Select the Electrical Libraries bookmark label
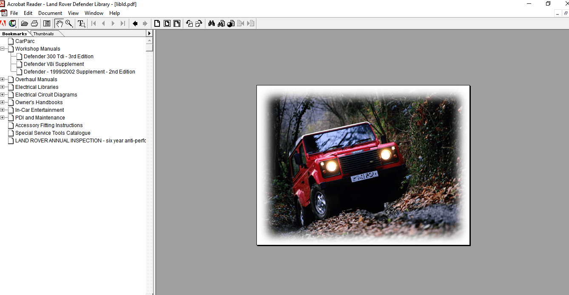Image resolution: width=569 pixels, height=295 pixels. [x=37, y=87]
